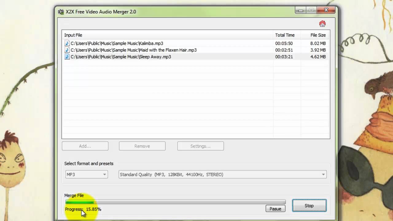Open the red home icon
Viewport: 393px width, 221px height.
(x=322, y=24)
